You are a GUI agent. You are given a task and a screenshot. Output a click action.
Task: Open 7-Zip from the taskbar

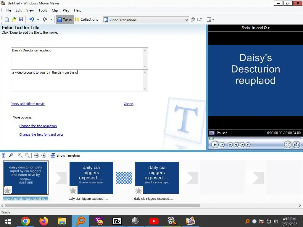point(117,221)
